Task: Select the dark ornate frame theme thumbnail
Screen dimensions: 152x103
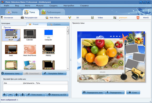Action: pyautogui.click(x=48, y=65)
